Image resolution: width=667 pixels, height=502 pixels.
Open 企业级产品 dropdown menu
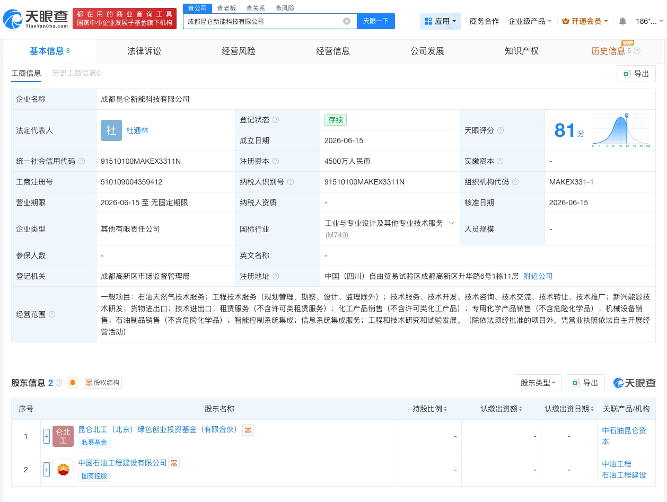tap(530, 21)
